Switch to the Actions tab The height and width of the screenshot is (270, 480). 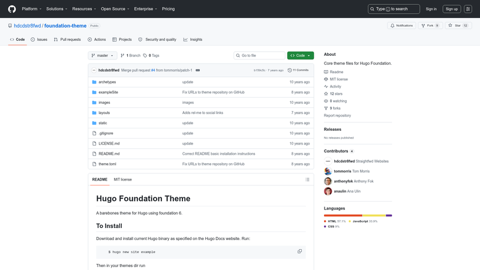[x=97, y=40]
